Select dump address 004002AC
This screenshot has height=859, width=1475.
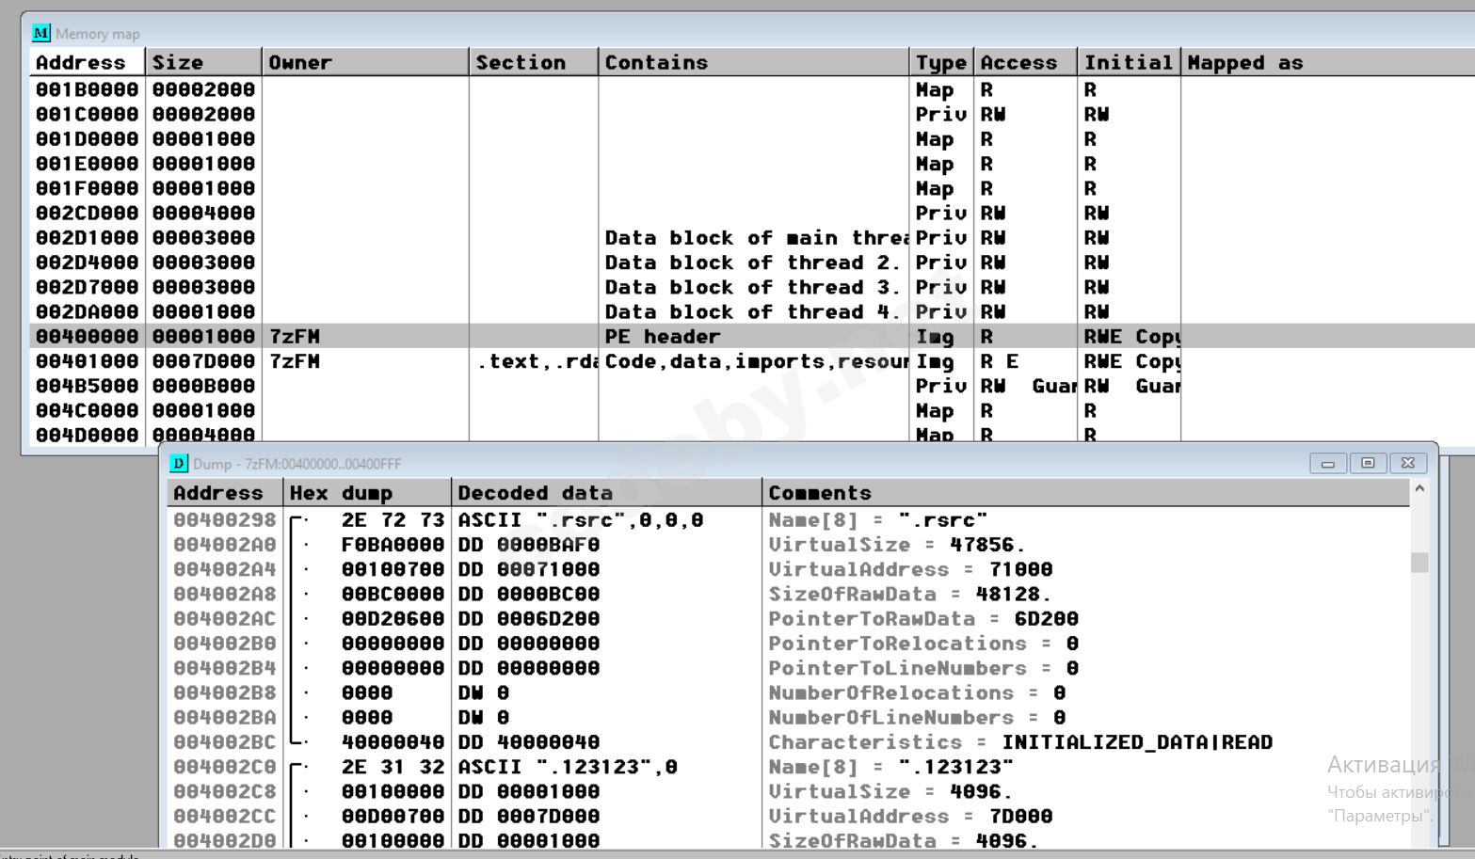(x=225, y=619)
